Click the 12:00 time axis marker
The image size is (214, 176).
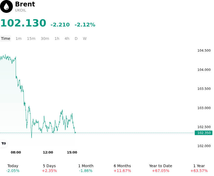(x=48, y=152)
